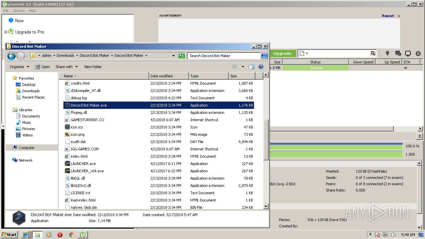This screenshot has width=425, height=239.
Task: Open the Organize dropdown menu
Action: point(19,67)
